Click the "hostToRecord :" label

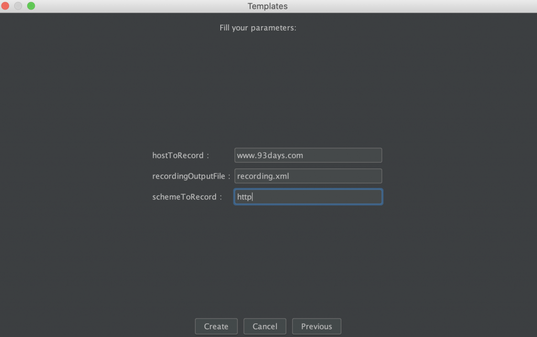(180, 155)
